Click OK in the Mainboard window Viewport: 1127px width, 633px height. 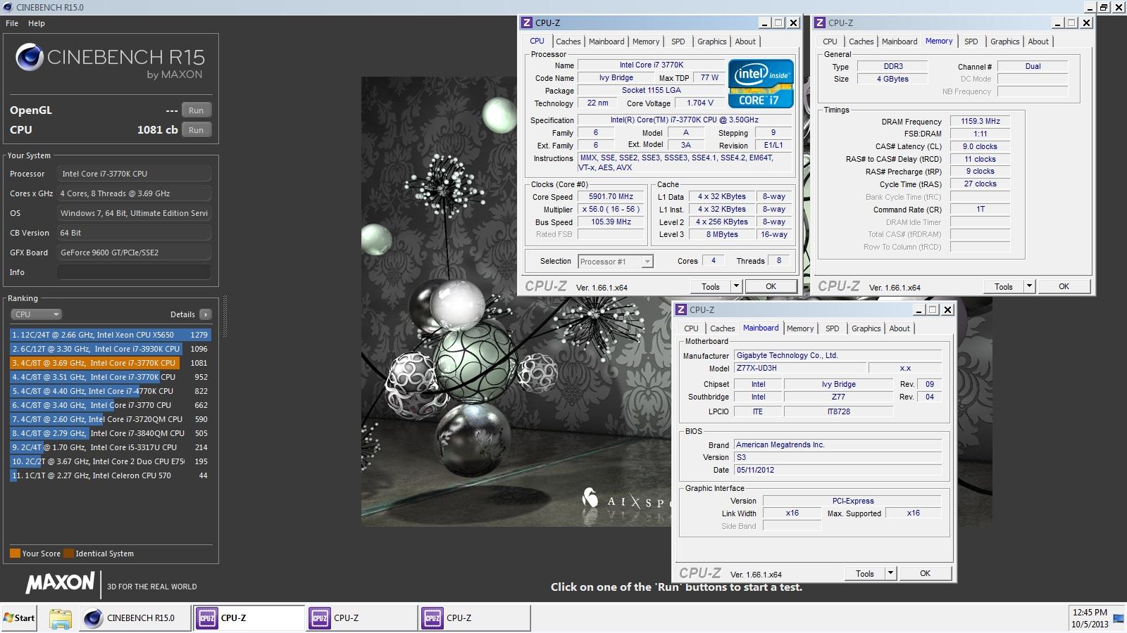(x=925, y=573)
